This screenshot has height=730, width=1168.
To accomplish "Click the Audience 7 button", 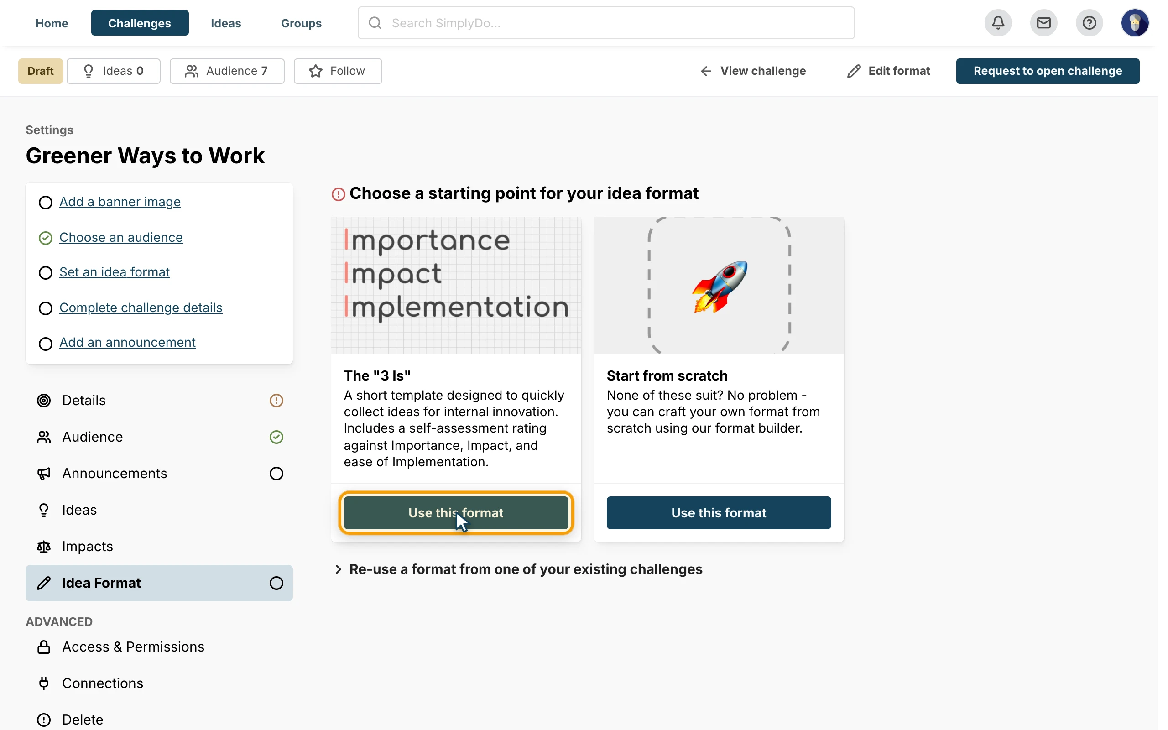I will pos(227,71).
